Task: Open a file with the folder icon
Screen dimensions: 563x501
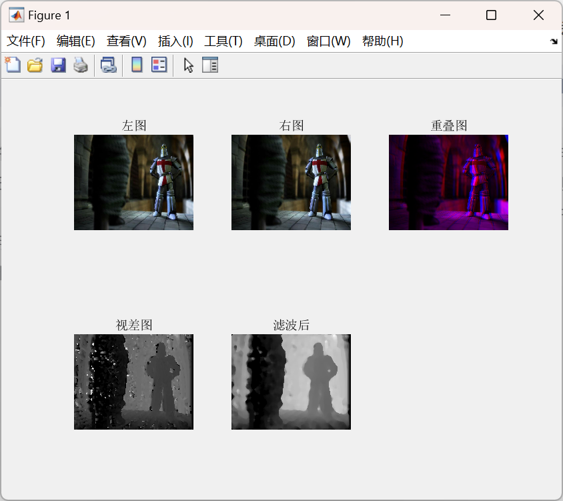Action: 35,65
